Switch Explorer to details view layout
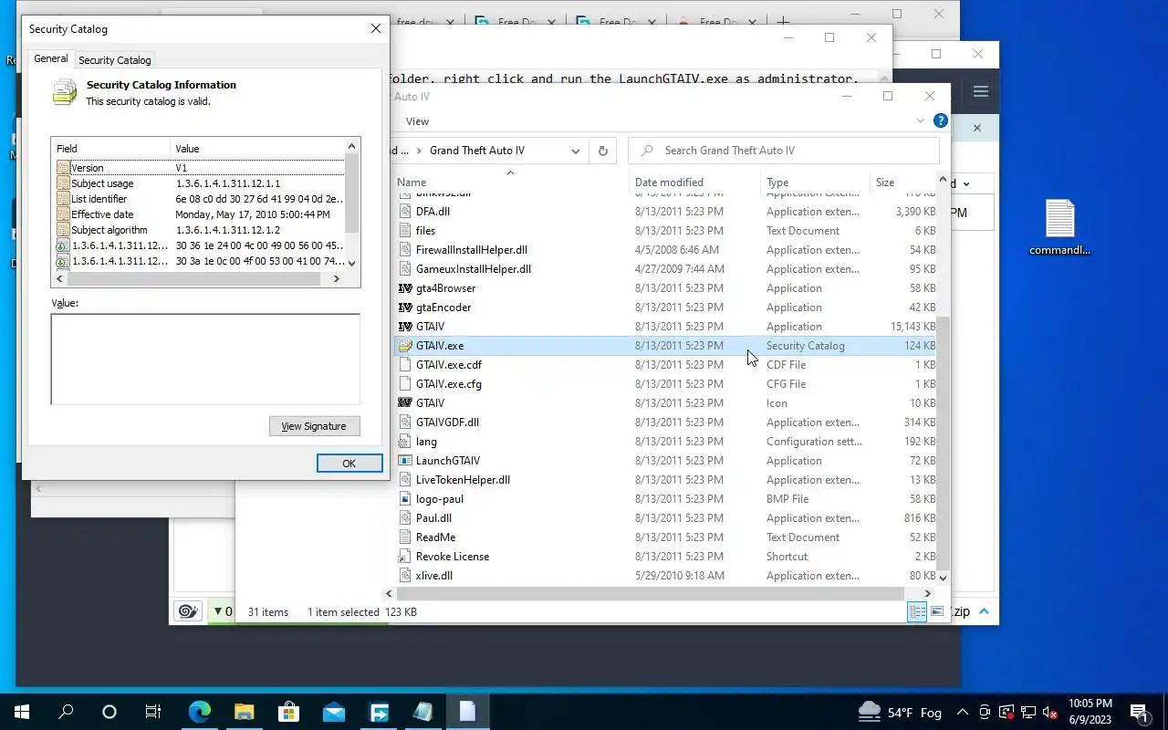1168x730 pixels. click(x=917, y=611)
